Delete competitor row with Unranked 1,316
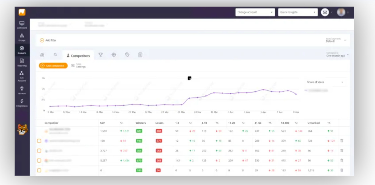 click(342, 170)
